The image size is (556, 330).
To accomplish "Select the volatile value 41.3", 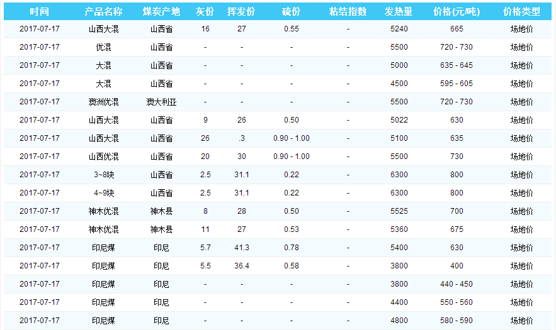I will 242,248.
